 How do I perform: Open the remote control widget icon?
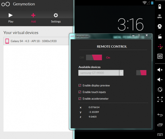[x=160, y=46]
